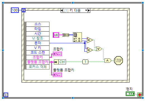The width and height of the screenshot is (145, 101).
Task: Select the 타입 event data node
Action: [x=38, y=29]
